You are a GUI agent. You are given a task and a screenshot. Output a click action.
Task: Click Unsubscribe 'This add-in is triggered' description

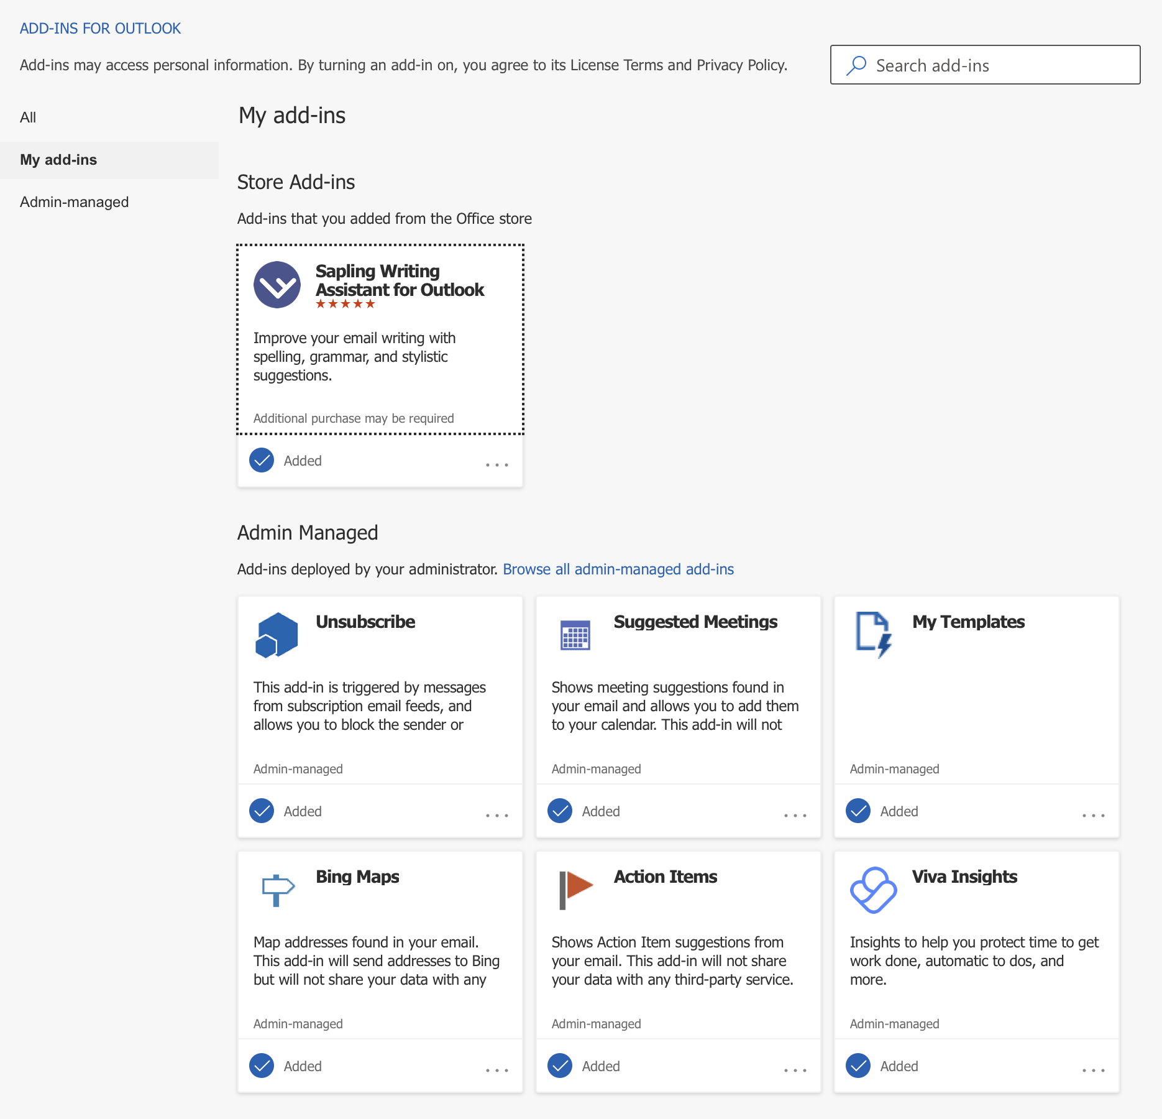(x=370, y=706)
